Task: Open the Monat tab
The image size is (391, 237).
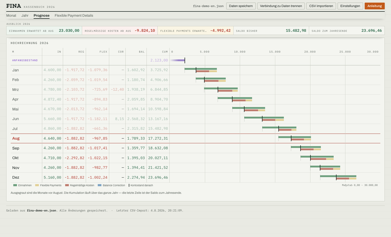Action: tap(11, 16)
